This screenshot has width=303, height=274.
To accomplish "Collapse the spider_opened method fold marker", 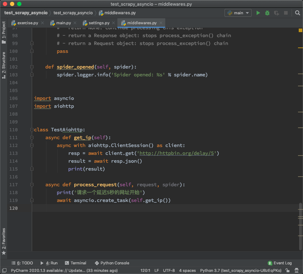I will coord(32,67).
